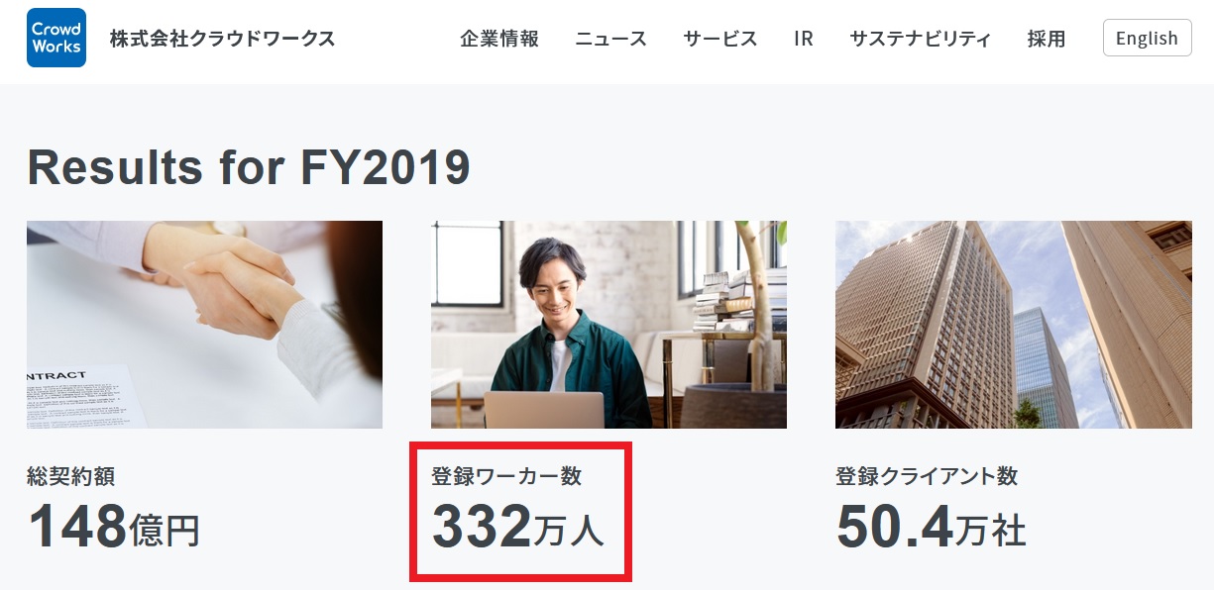1214x590 pixels.
Task: Click the Results for FY2019 heading
Action: [249, 167]
